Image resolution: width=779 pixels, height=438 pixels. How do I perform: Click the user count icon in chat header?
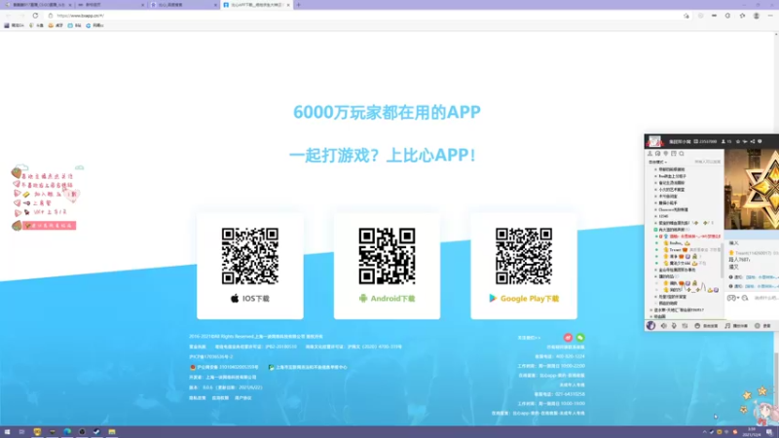coord(723,141)
